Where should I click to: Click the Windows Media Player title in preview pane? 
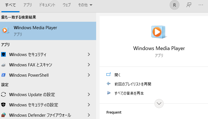pyautogui.click(x=159, y=48)
